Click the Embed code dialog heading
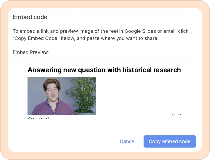 pyautogui.click(x=30, y=17)
